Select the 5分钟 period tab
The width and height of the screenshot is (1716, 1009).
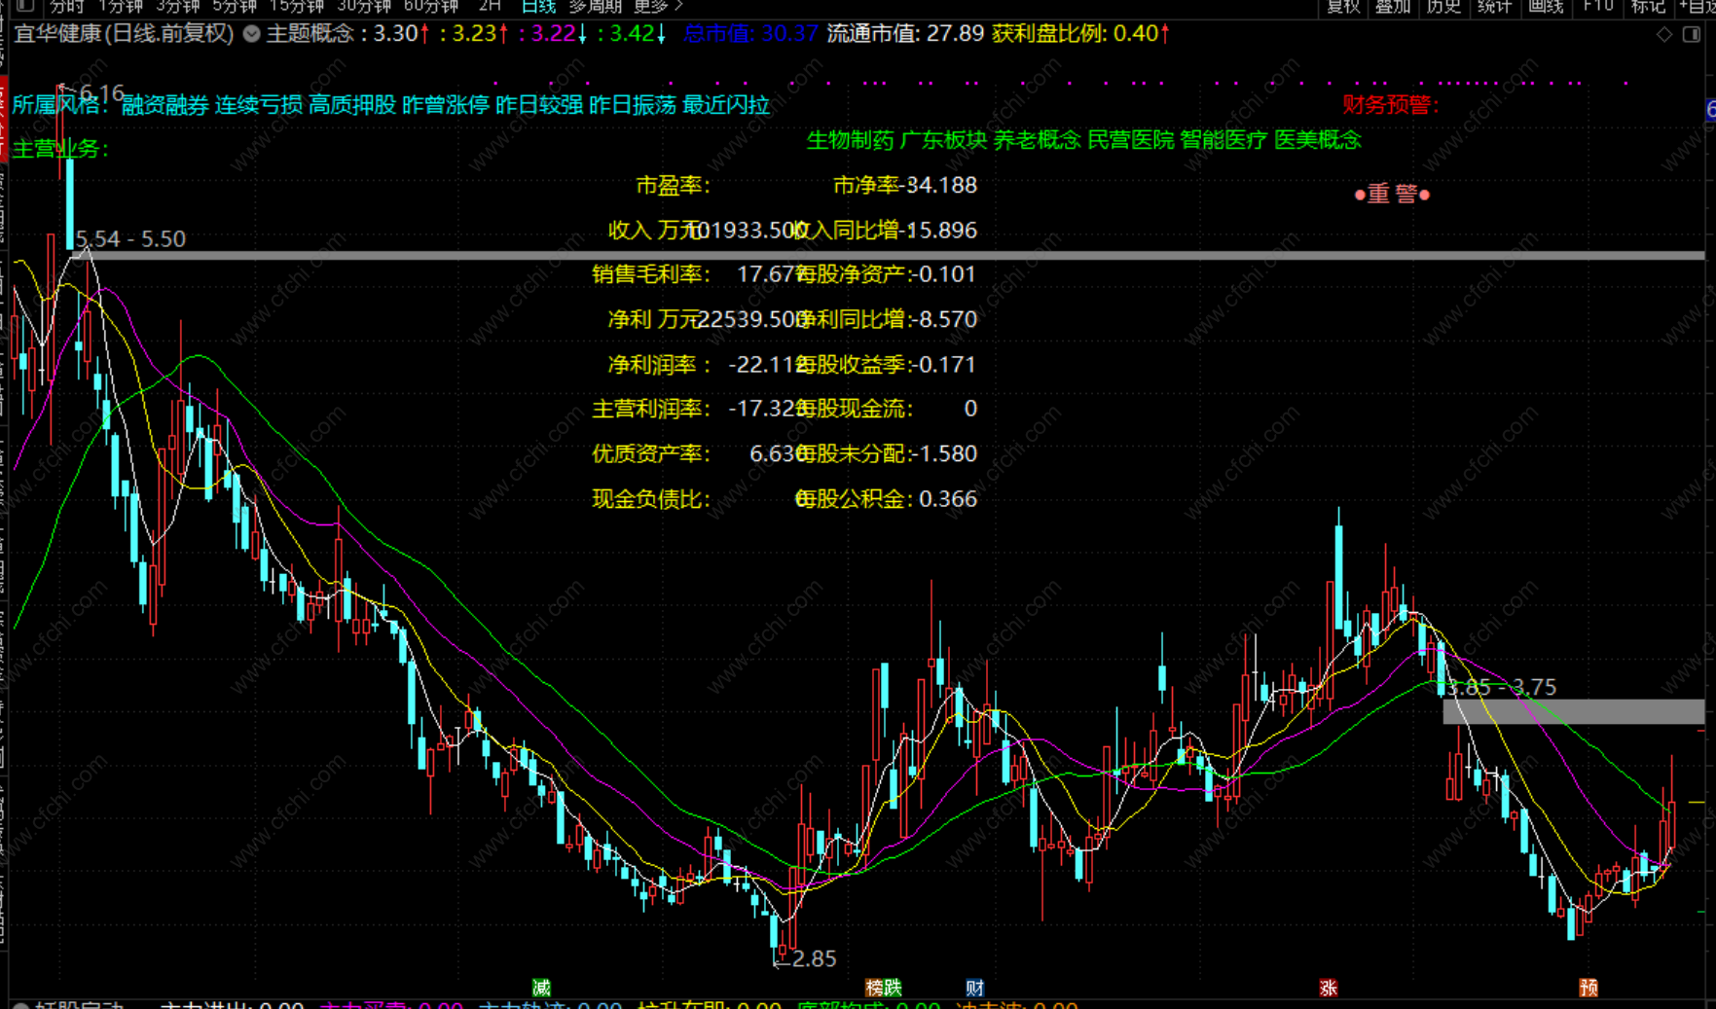235,6
